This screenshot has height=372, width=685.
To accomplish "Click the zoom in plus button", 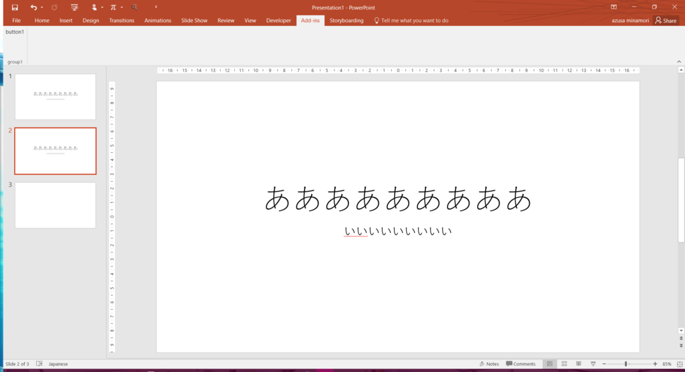I will coord(655,364).
